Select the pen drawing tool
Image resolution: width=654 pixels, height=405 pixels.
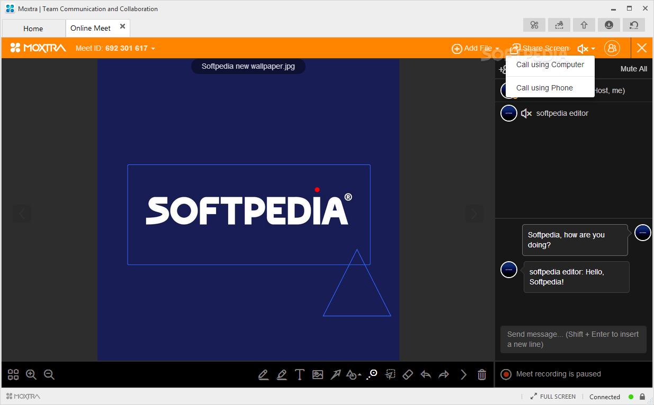[263, 374]
